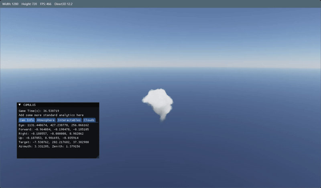This screenshot has width=321, height=188.
Task: Click the Width: 1280 title bar text
Action: pyautogui.click(x=10, y=4)
